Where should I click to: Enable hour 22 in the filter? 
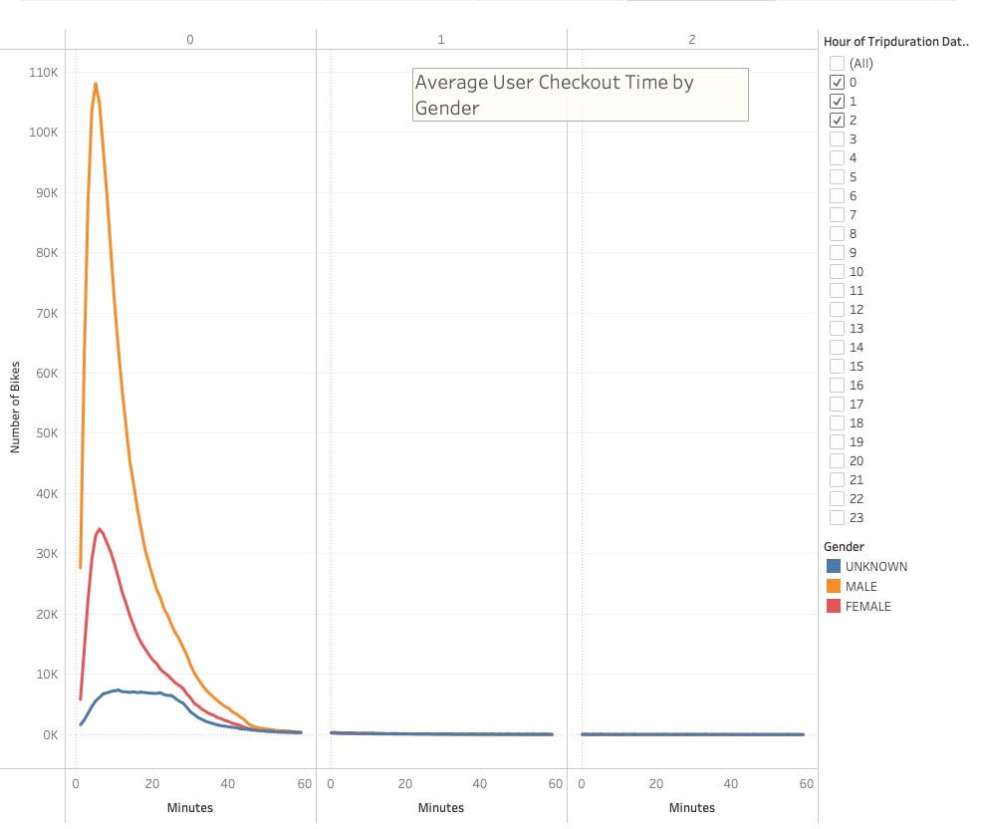837,499
